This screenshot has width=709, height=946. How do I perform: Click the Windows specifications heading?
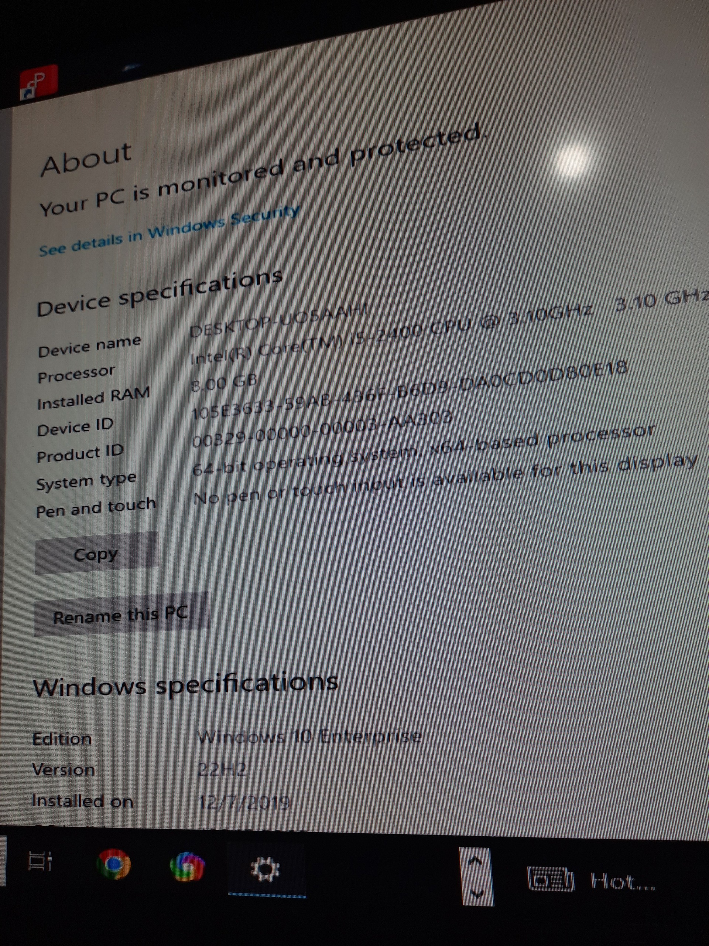pos(186,685)
